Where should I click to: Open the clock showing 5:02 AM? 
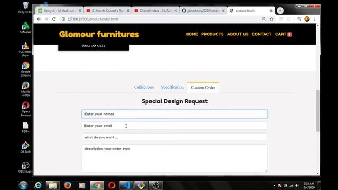(x=309, y=185)
